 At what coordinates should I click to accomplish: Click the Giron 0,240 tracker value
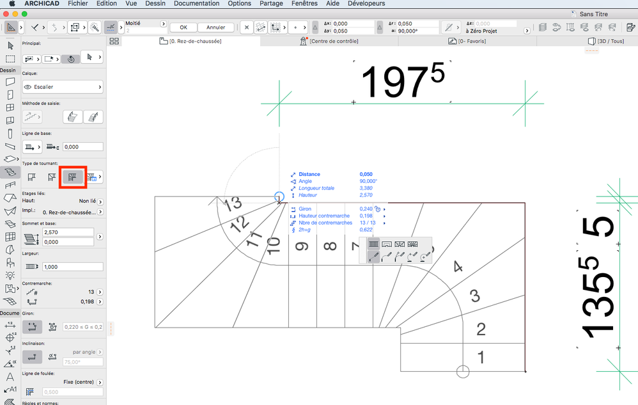pyautogui.click(x=366, y=209)
